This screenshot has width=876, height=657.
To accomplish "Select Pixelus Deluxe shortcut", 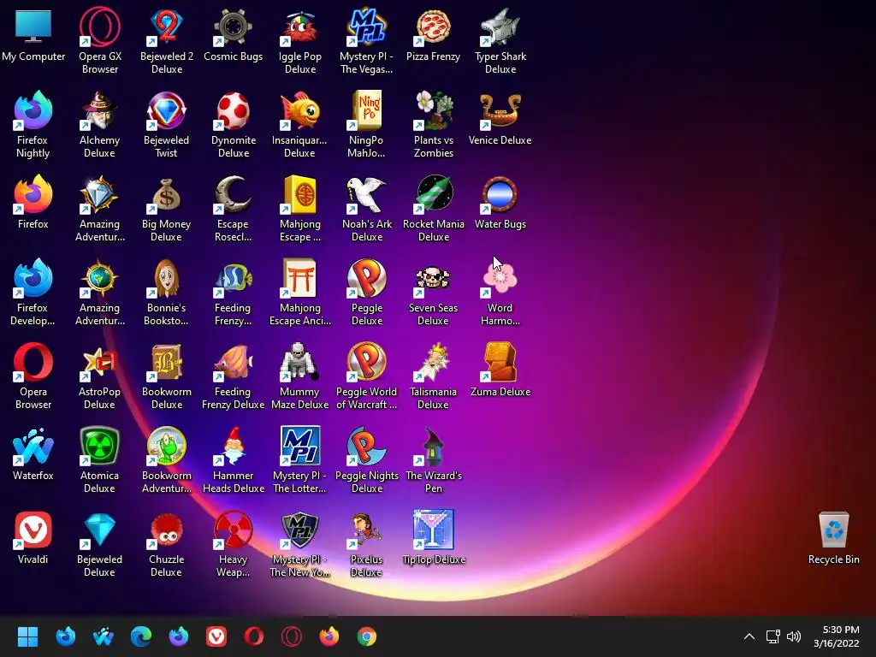I will (366, 530).
